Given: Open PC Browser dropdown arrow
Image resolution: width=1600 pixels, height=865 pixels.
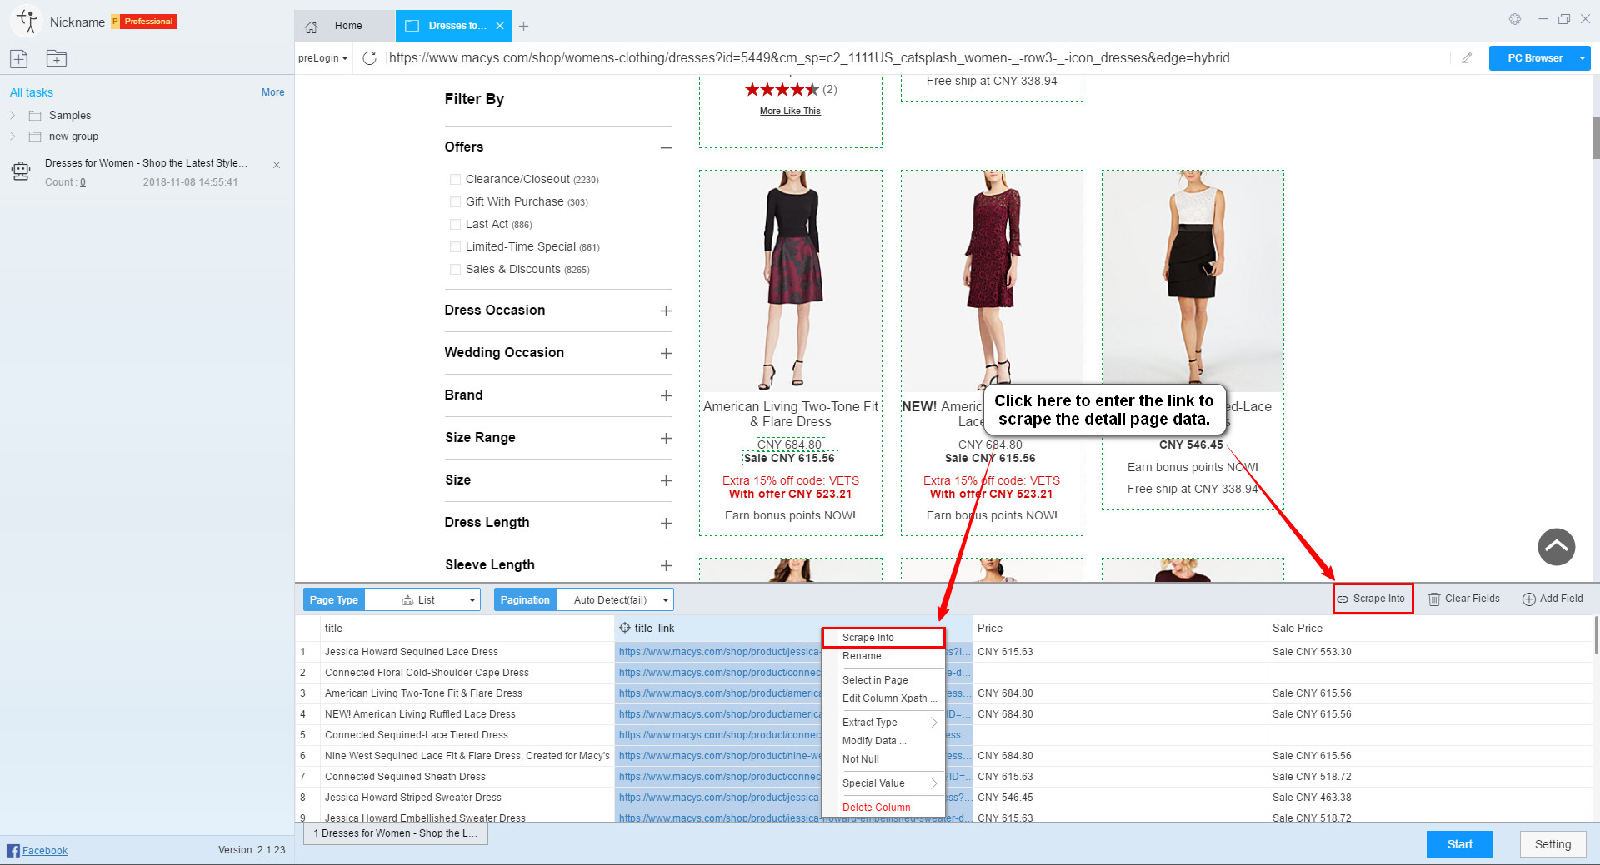Looking at the screenshot, I should coord(1582,58).
